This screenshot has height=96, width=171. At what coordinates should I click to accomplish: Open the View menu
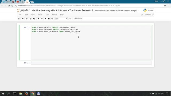click(33, 15)
